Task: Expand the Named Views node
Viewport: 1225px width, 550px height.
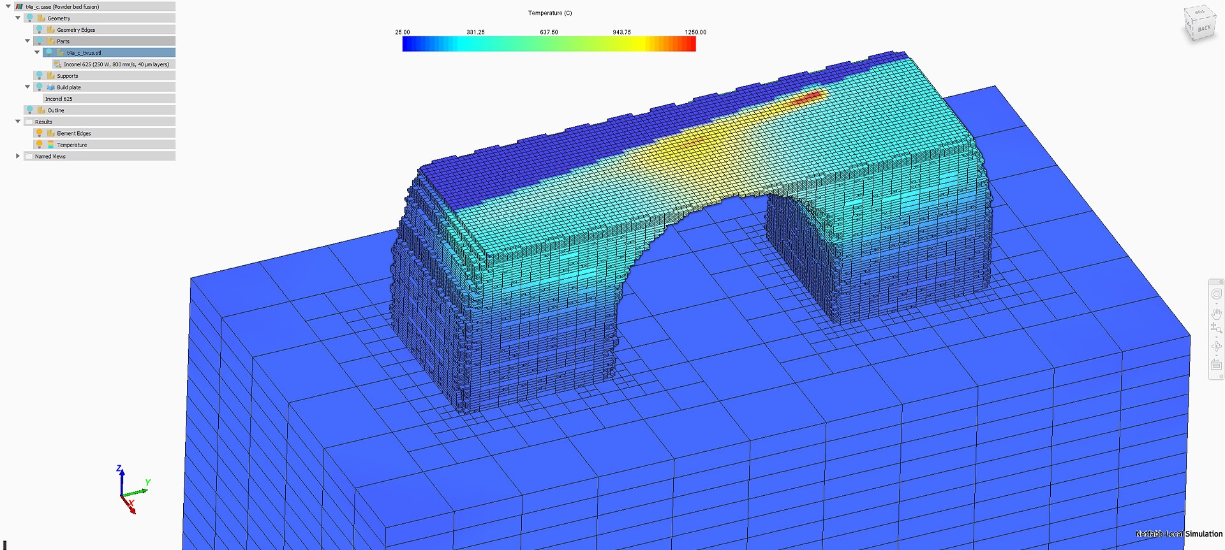Action: (18, 156)
